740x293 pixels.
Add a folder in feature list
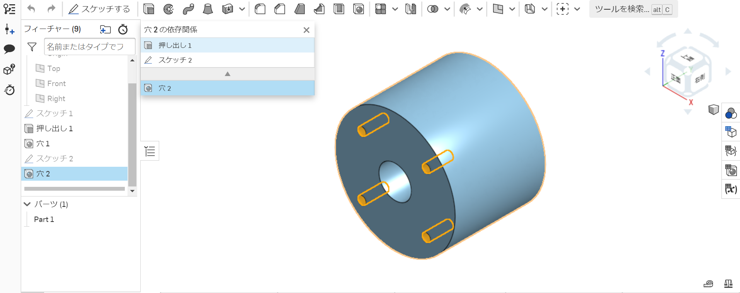tap(105, 29)
